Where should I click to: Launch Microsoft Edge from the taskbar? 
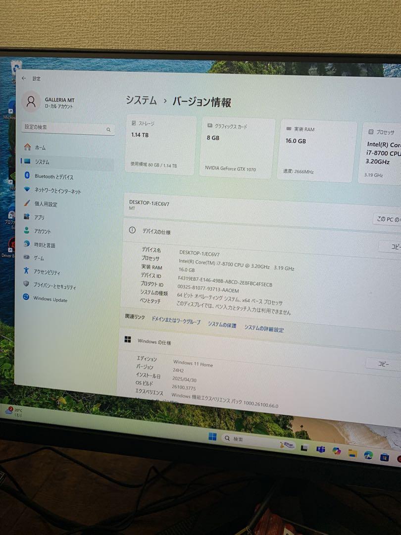368,455
